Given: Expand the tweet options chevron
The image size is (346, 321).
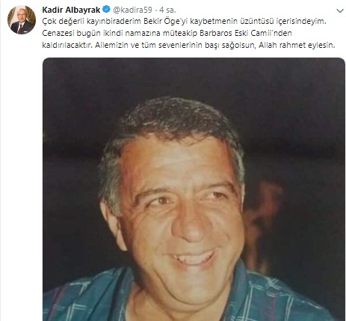Looking at the screenshot, I should [x=340, y=10].
